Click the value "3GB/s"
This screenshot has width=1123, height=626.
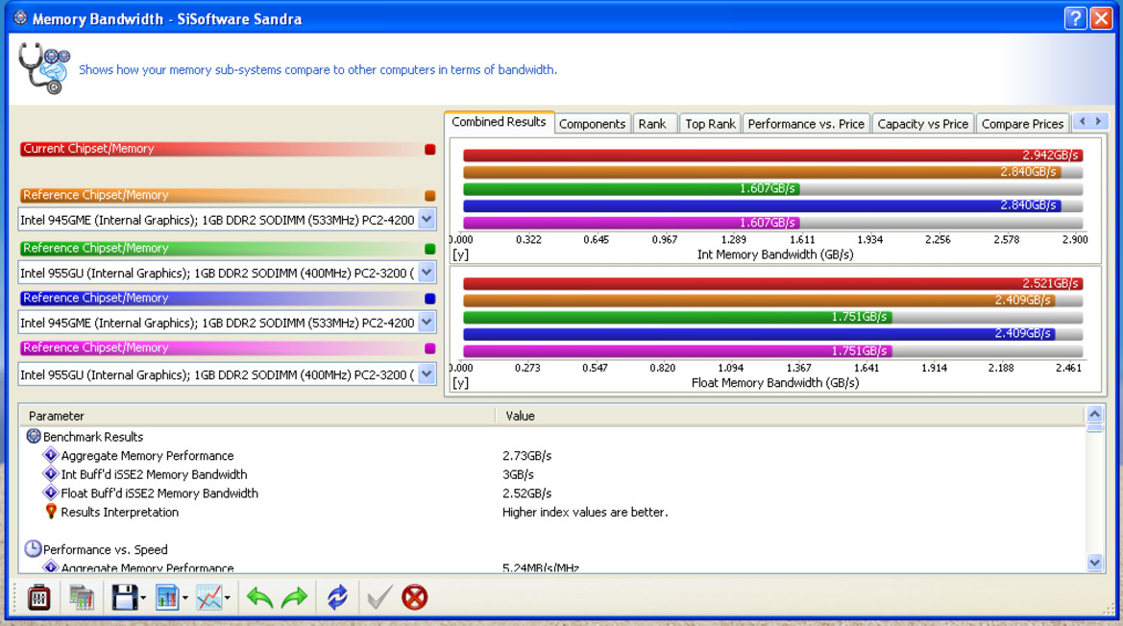click(x=518, y=474)
